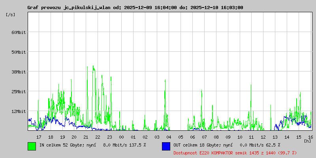Select the 38Mbit y-axis label

[18, 72]
